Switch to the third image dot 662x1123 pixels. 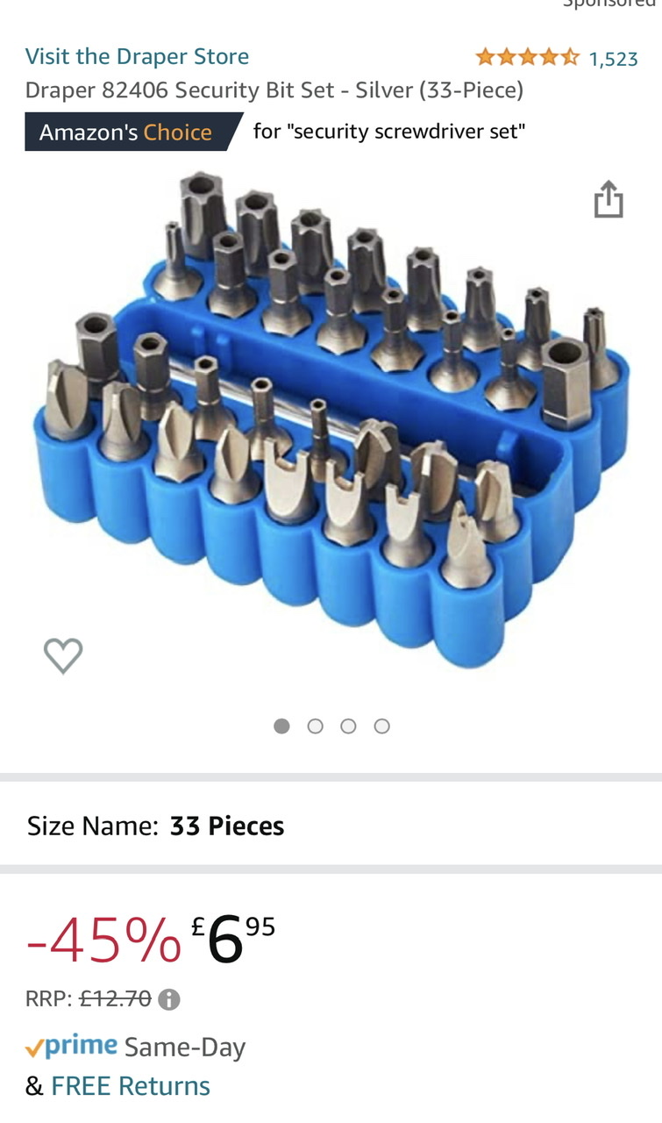(348, 726)
